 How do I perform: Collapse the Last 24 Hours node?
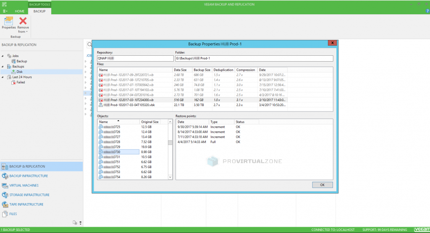(3, 77)
